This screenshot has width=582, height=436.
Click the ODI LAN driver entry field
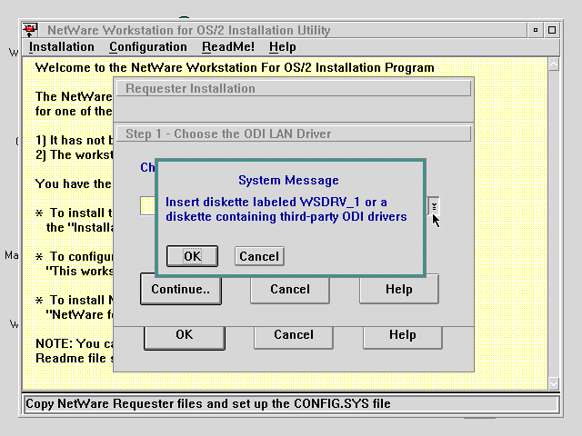[x=147, y=206]
